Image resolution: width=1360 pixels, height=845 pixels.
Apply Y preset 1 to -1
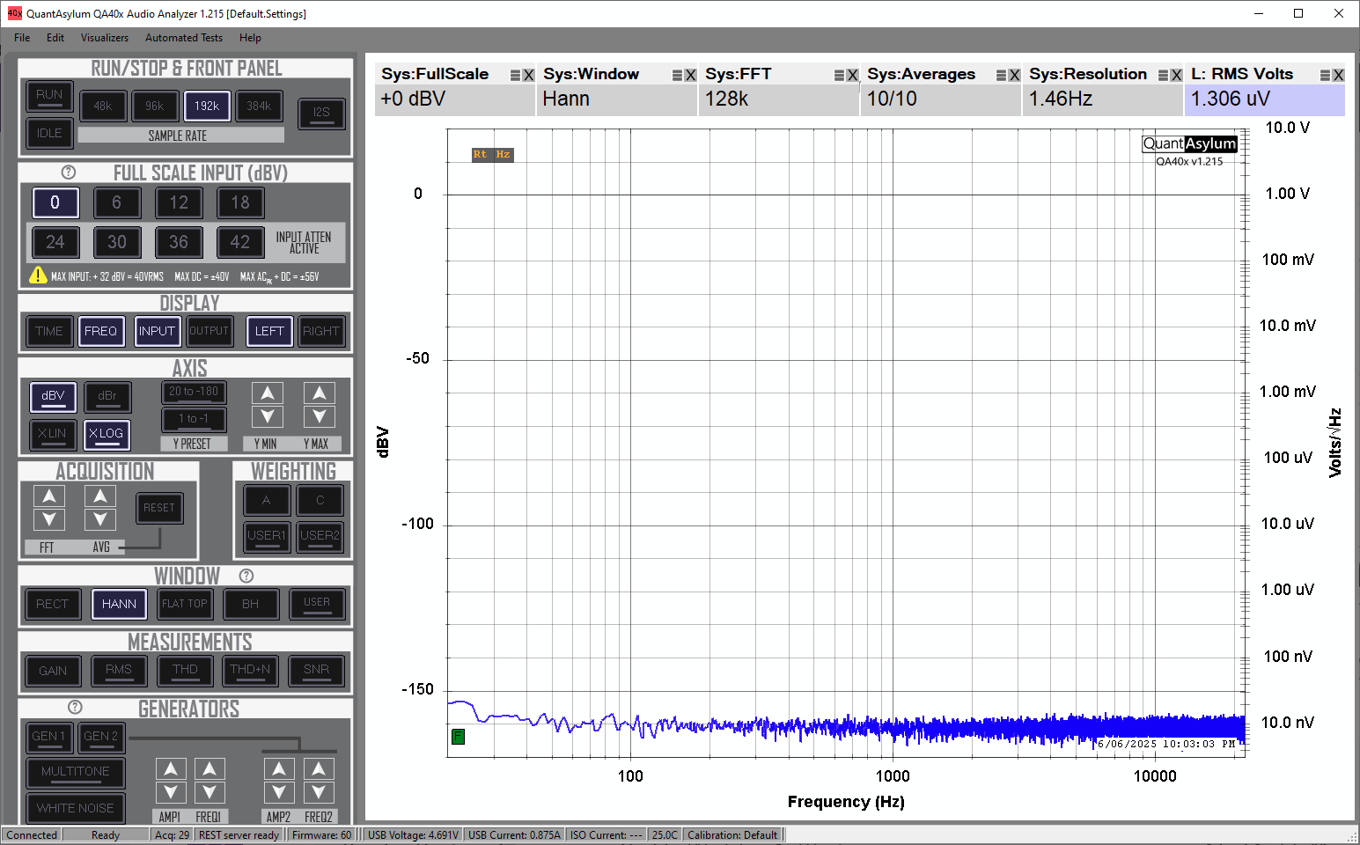click(x=194, y=420)
